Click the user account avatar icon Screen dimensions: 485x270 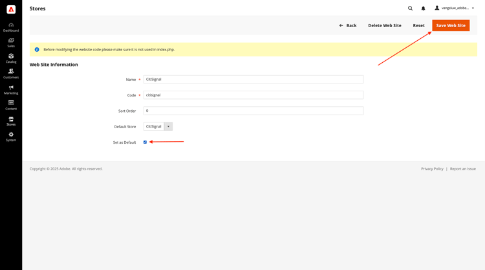click(x=436, y=8)
